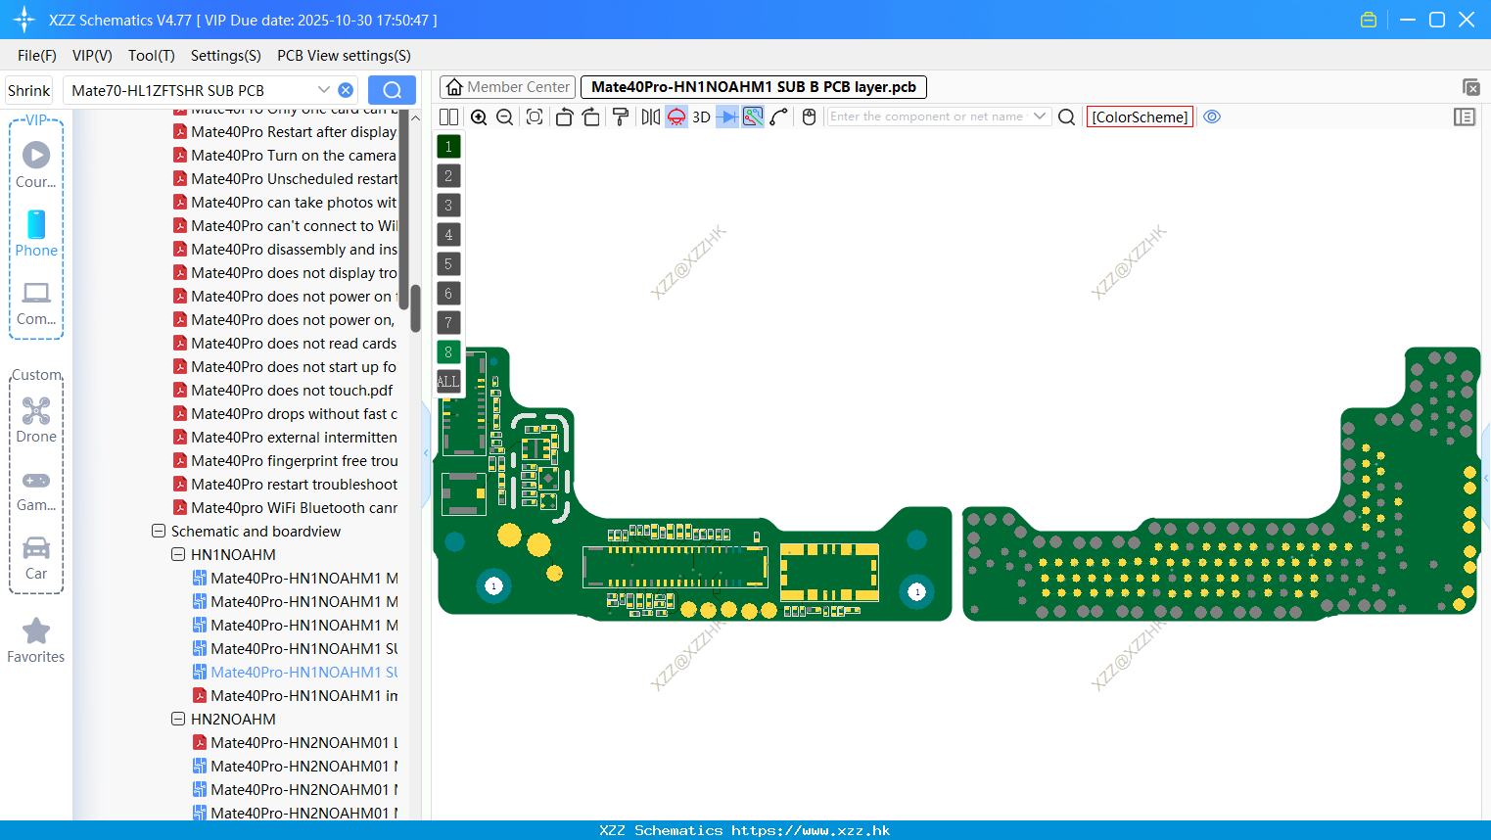The height and width of the screenshot is (840, 1491).
Task: Toggle the eye visibility icon
Action: (1212, 117)
